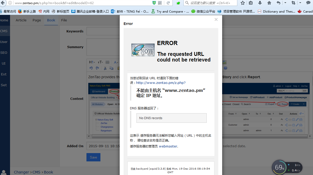
Task: Switch to the Page tab
Action: click(x=37, y=20)
